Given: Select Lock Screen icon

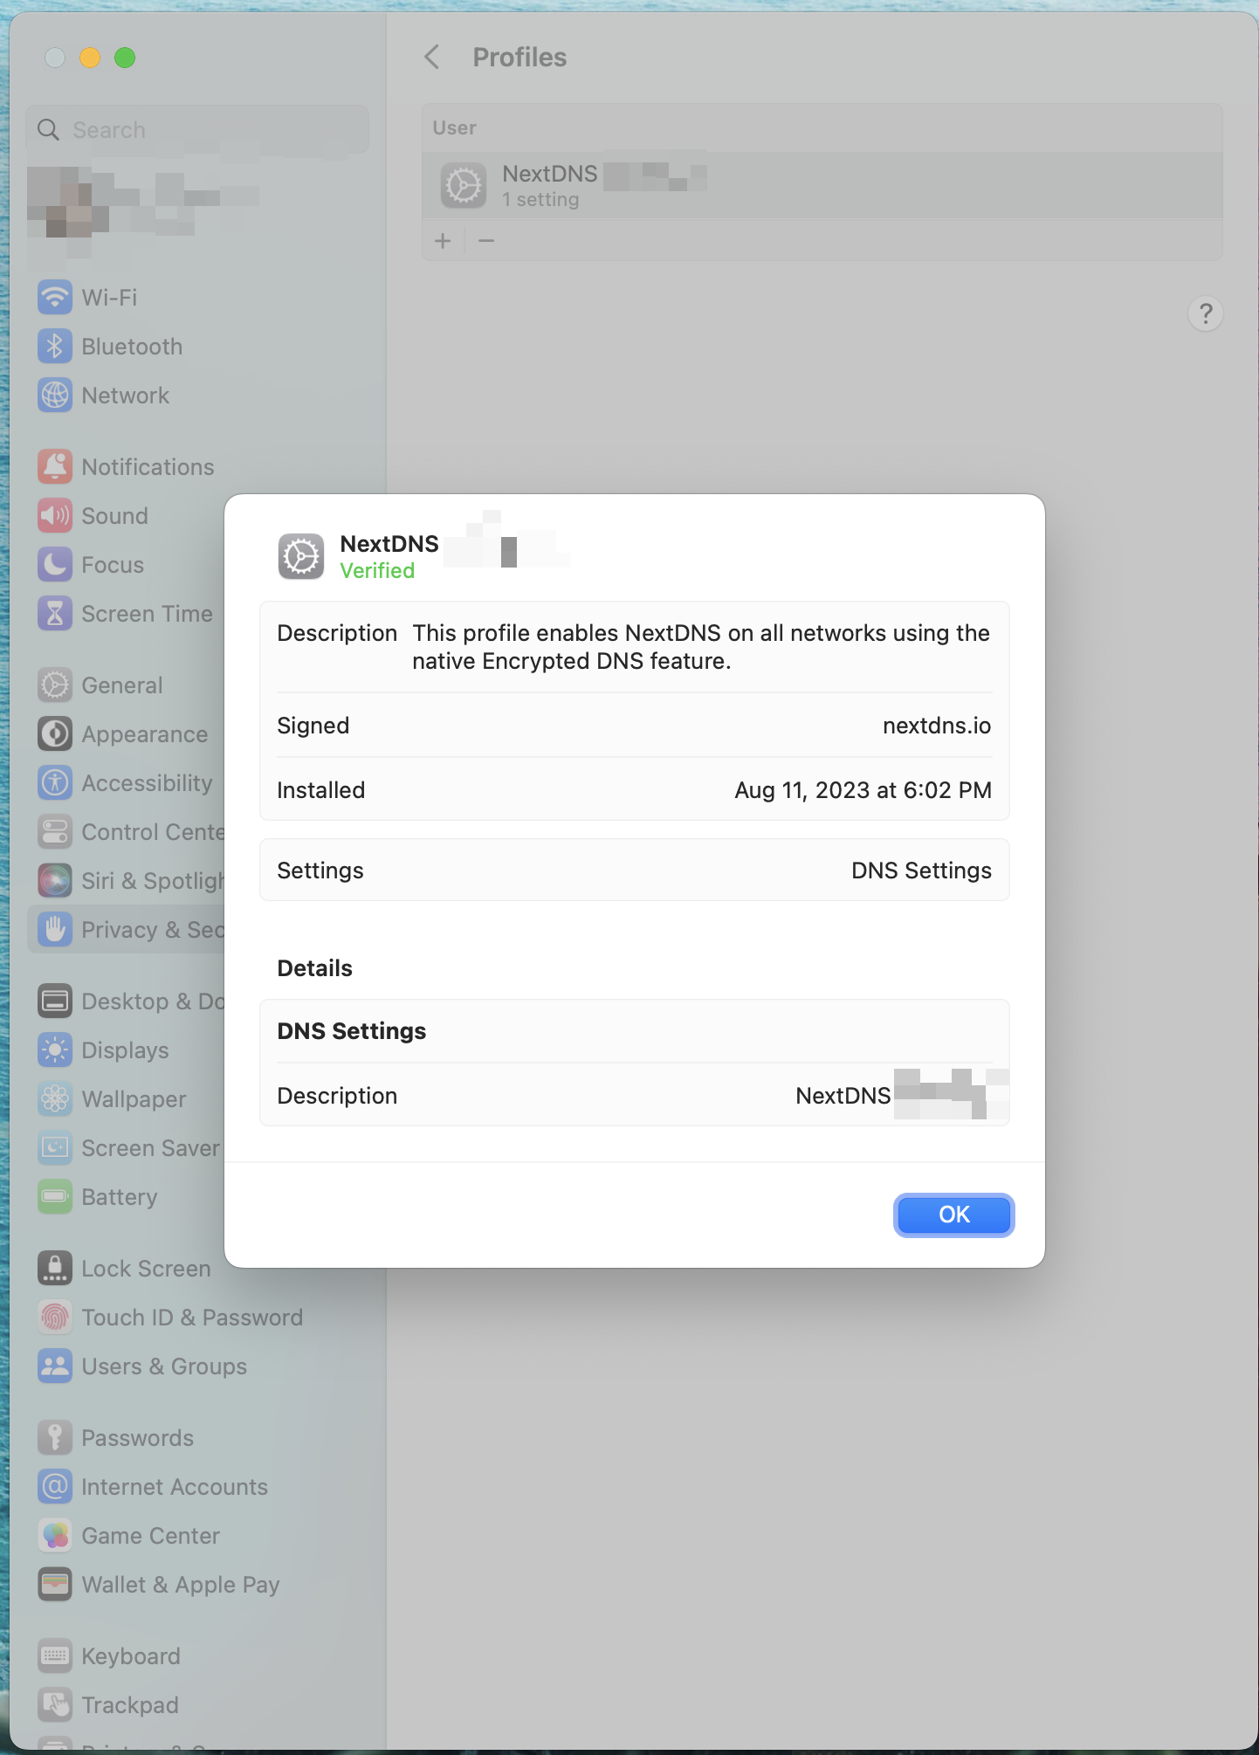Looking at the screenshot, I should [55, 1269].
